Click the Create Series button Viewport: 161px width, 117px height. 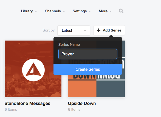click(88, 69)
